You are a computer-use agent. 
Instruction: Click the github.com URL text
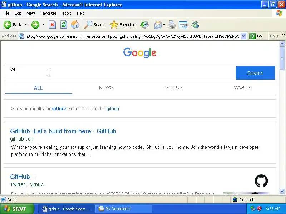[x=22, y=139]
